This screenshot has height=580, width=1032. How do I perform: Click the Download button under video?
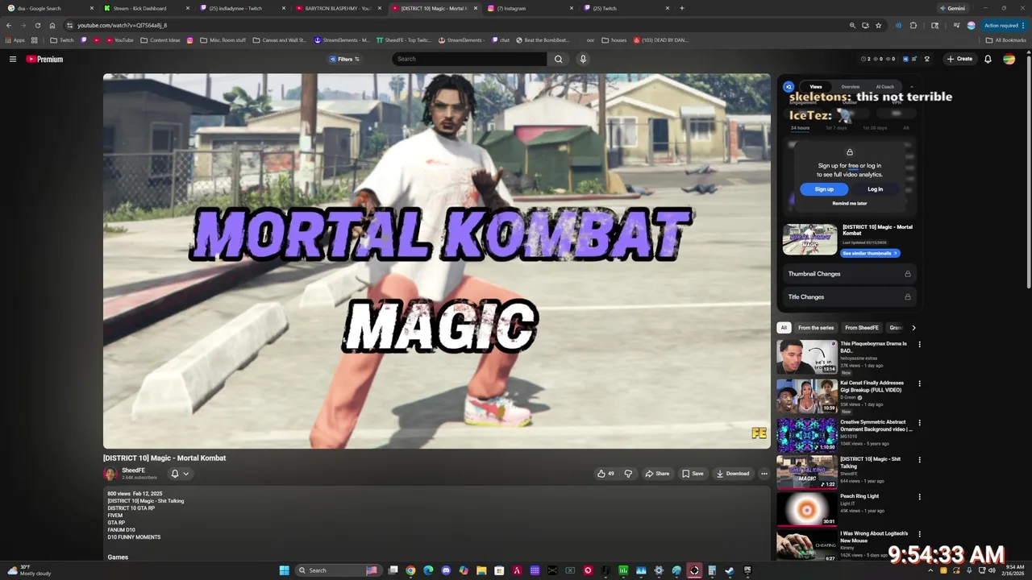click(x=733, y=474)
